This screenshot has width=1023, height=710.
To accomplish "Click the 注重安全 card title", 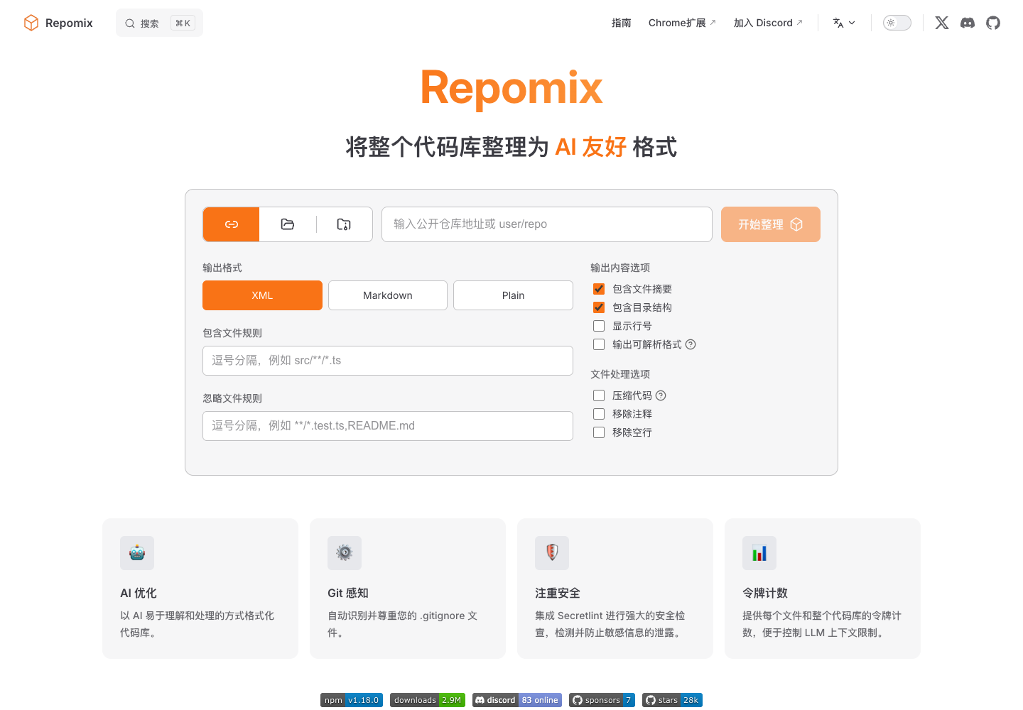I will (x=558, y=593).
